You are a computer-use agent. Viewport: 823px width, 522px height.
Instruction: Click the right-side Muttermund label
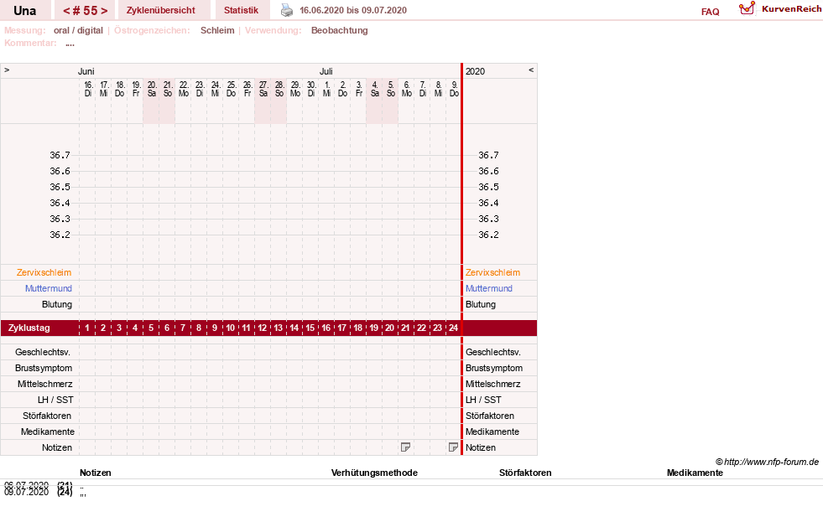[x=488, y=288]
